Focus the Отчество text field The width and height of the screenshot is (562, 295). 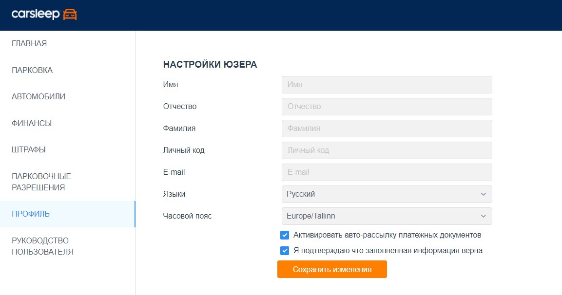click(387, 107)
